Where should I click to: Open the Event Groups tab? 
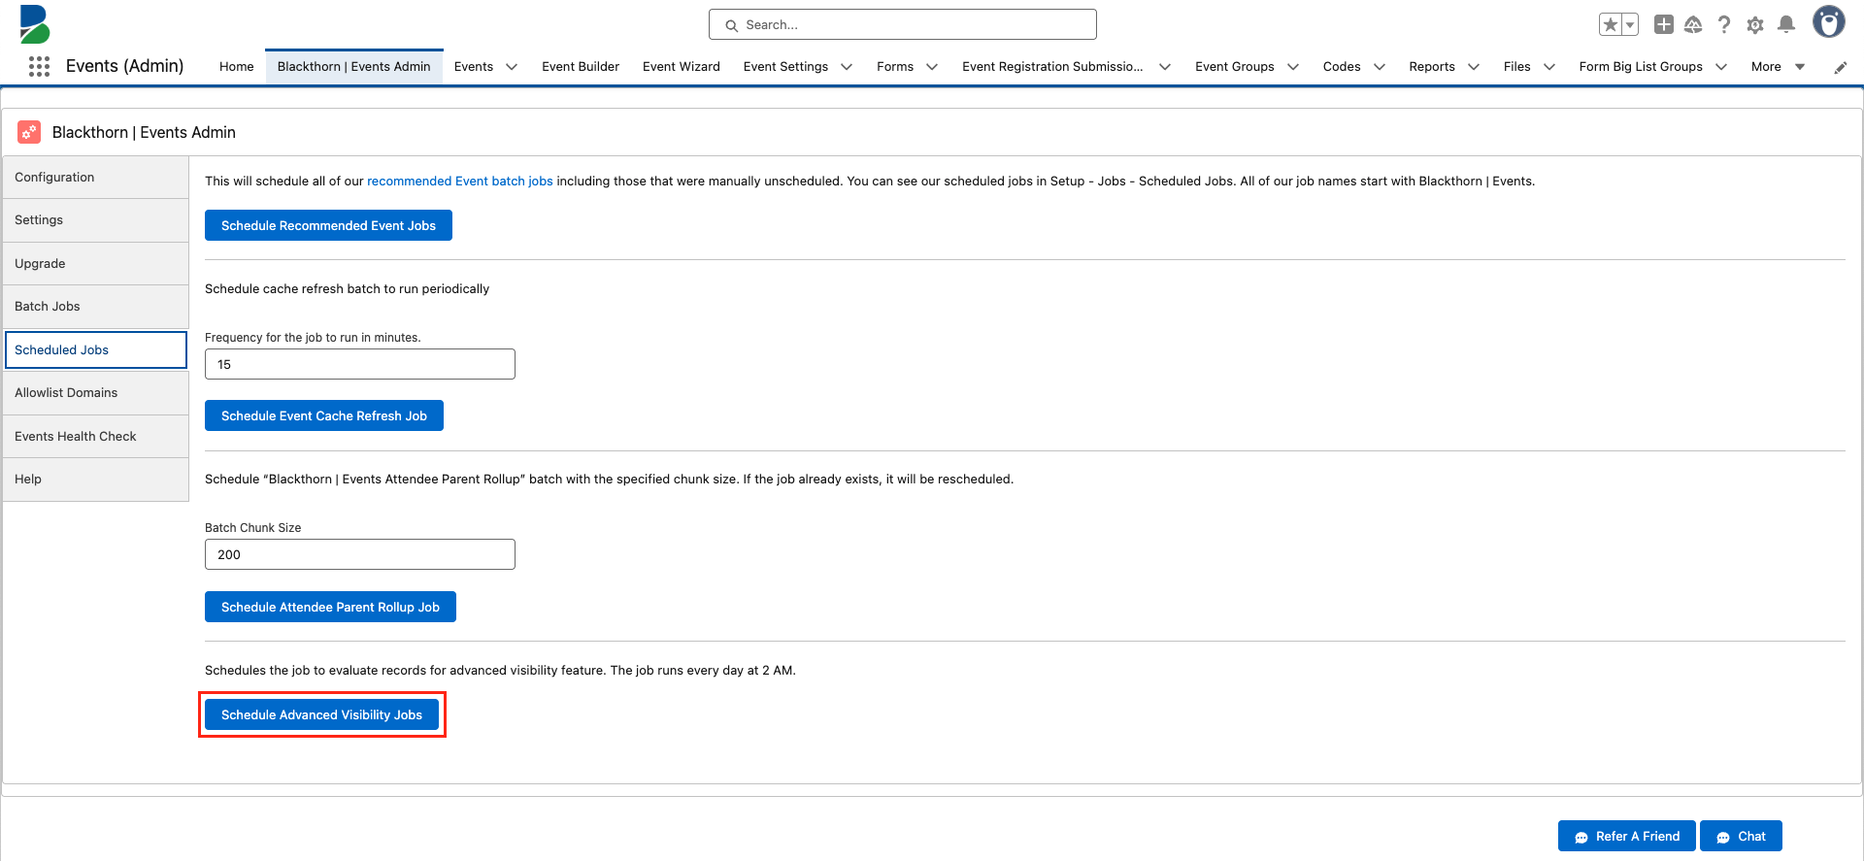(1235, 66)
